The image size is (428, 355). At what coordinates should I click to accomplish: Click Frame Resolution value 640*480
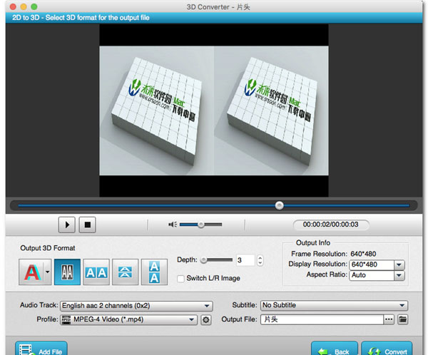point(363,254)
